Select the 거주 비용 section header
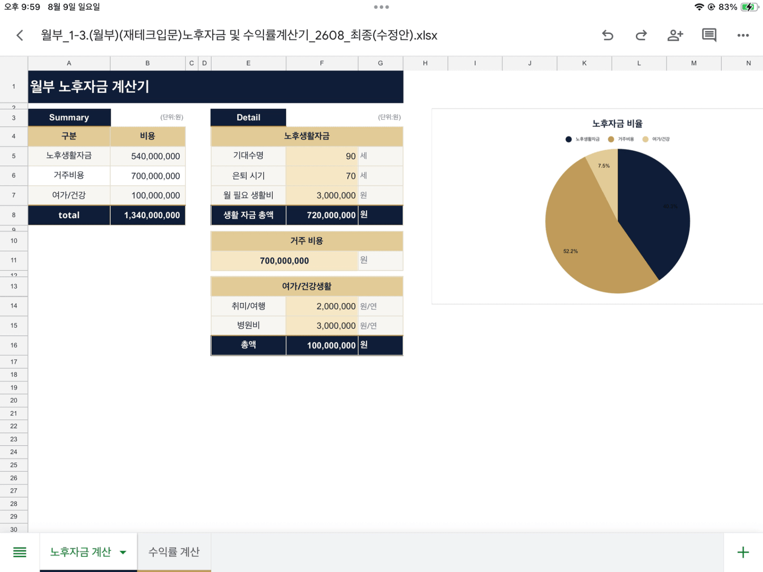 pyautogui.click(x=307, y=241)
